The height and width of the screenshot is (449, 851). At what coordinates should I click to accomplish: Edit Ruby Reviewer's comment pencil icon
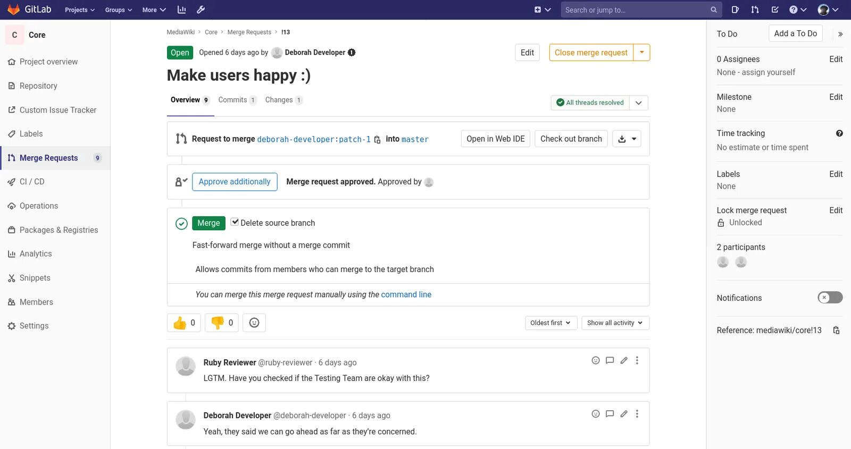coord(624,360)
